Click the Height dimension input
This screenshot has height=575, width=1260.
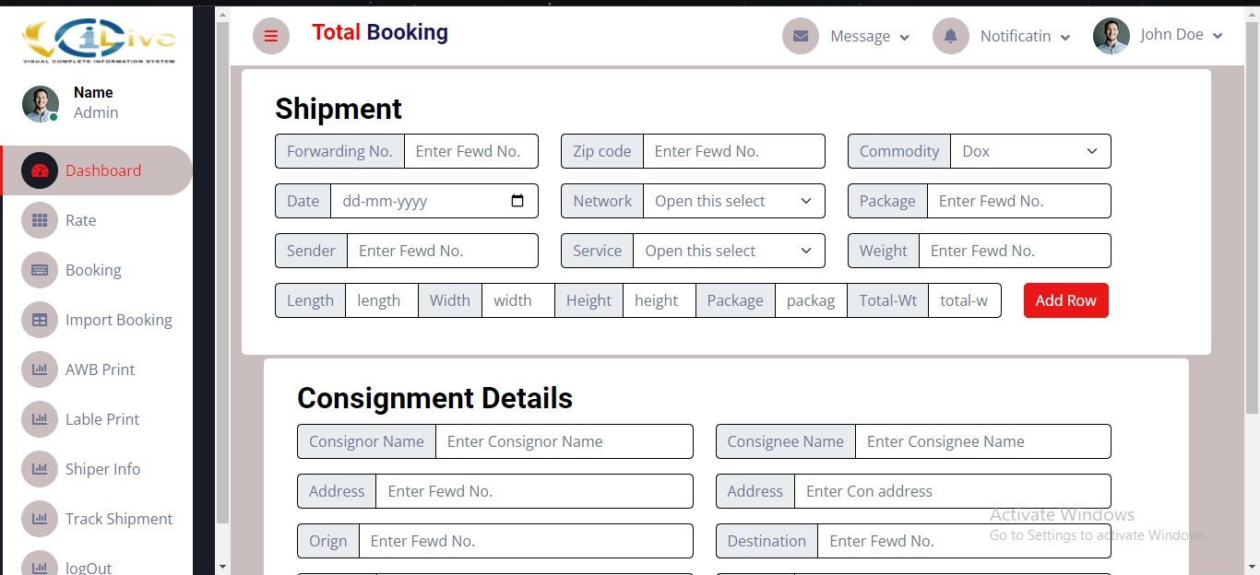pos(660,300)
